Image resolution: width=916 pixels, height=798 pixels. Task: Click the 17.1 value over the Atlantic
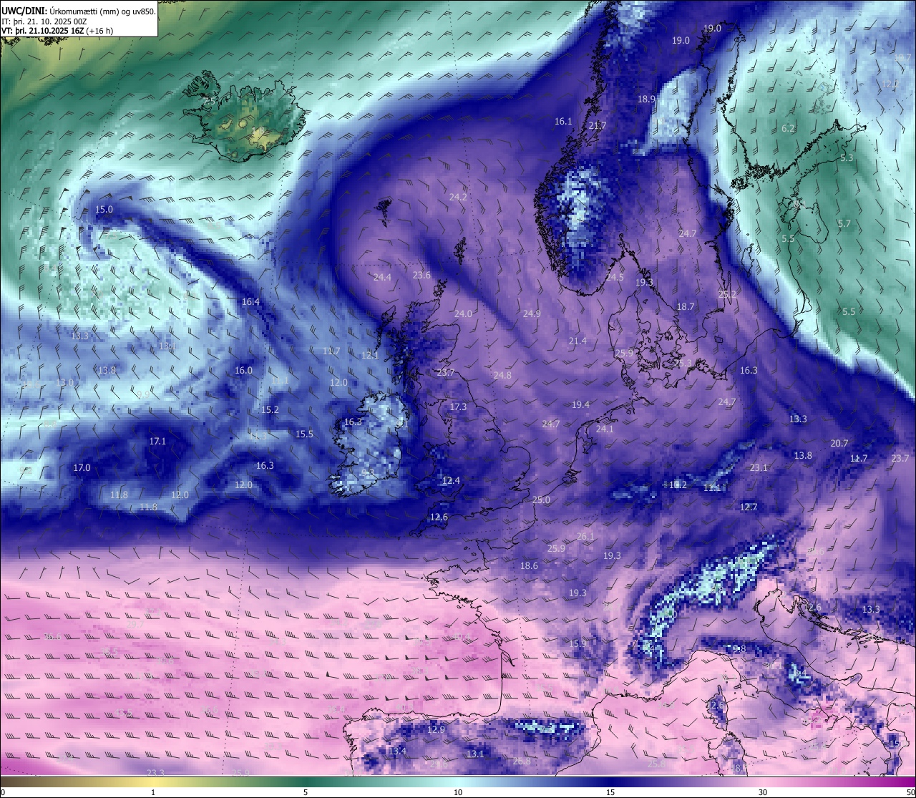pos(157,442)
